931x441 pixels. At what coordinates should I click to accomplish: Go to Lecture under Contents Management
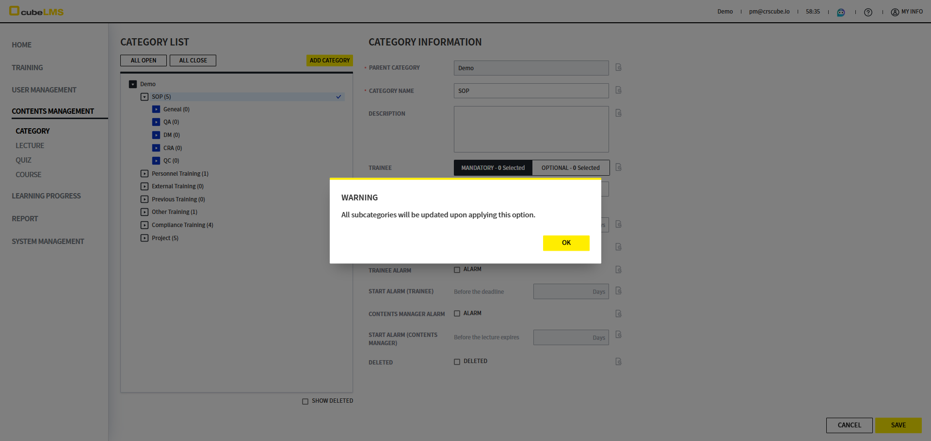pyautogui.click(x=30, y=146)
